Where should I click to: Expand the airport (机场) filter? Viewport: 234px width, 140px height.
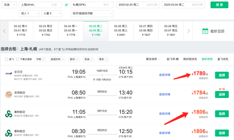point(89,59)
